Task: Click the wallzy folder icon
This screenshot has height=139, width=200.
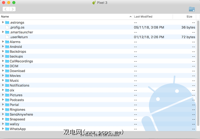Action: tap(7, 124)
